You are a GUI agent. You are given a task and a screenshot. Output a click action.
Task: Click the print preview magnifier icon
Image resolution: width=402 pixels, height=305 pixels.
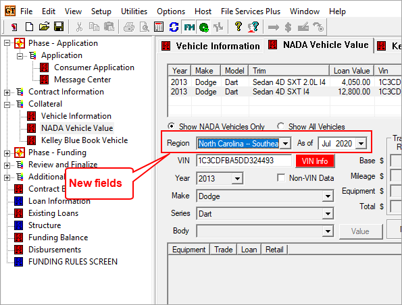(x=144, y=26)
